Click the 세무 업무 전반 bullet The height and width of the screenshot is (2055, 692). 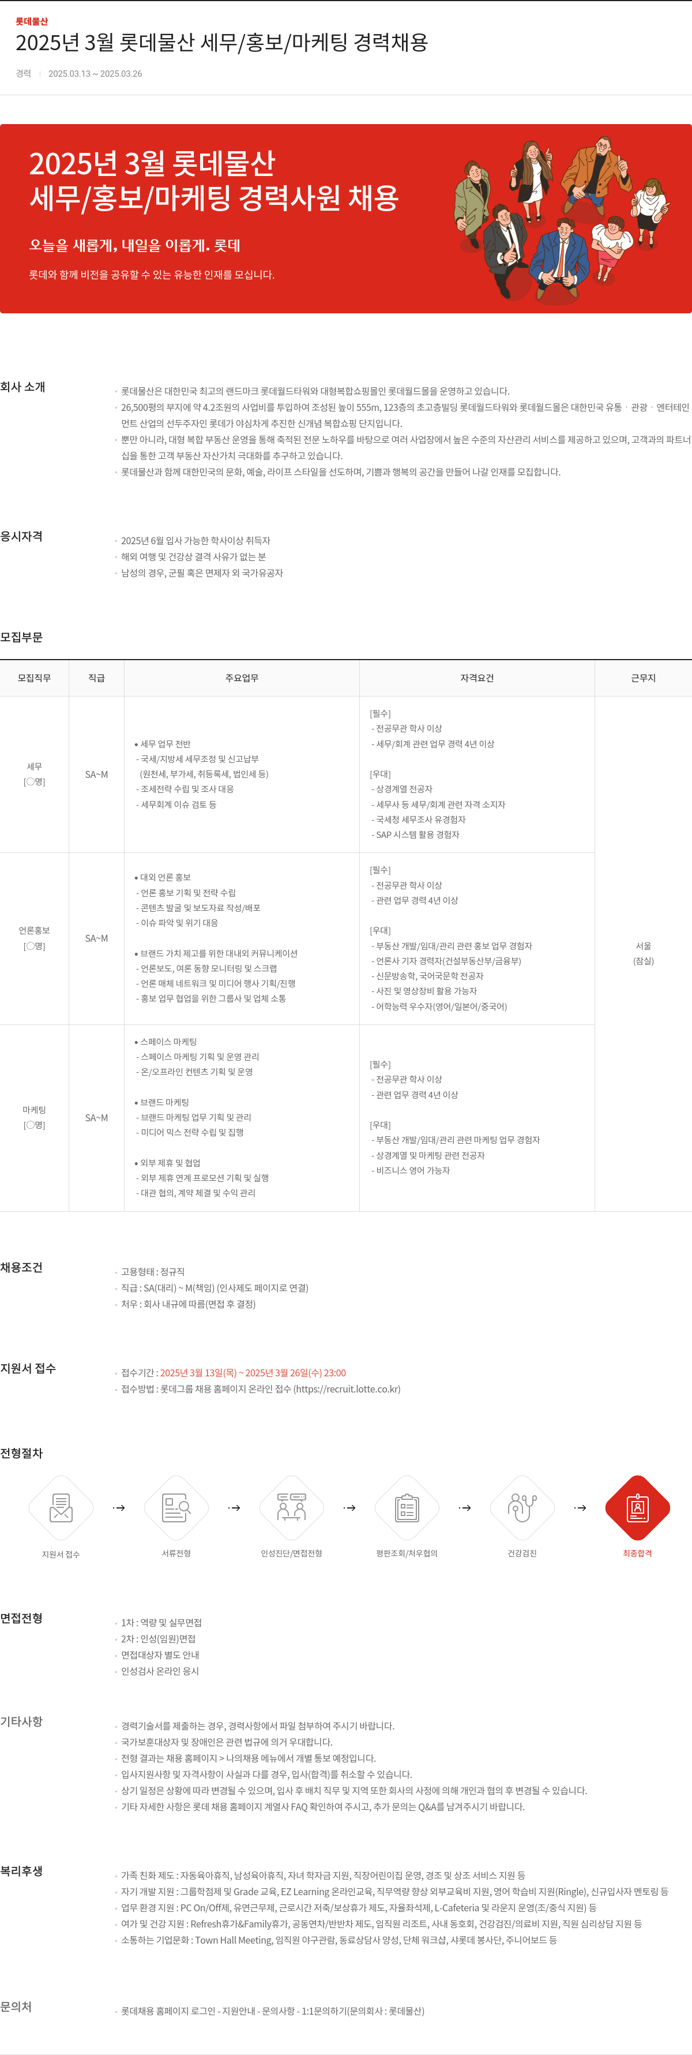[163, 744]
